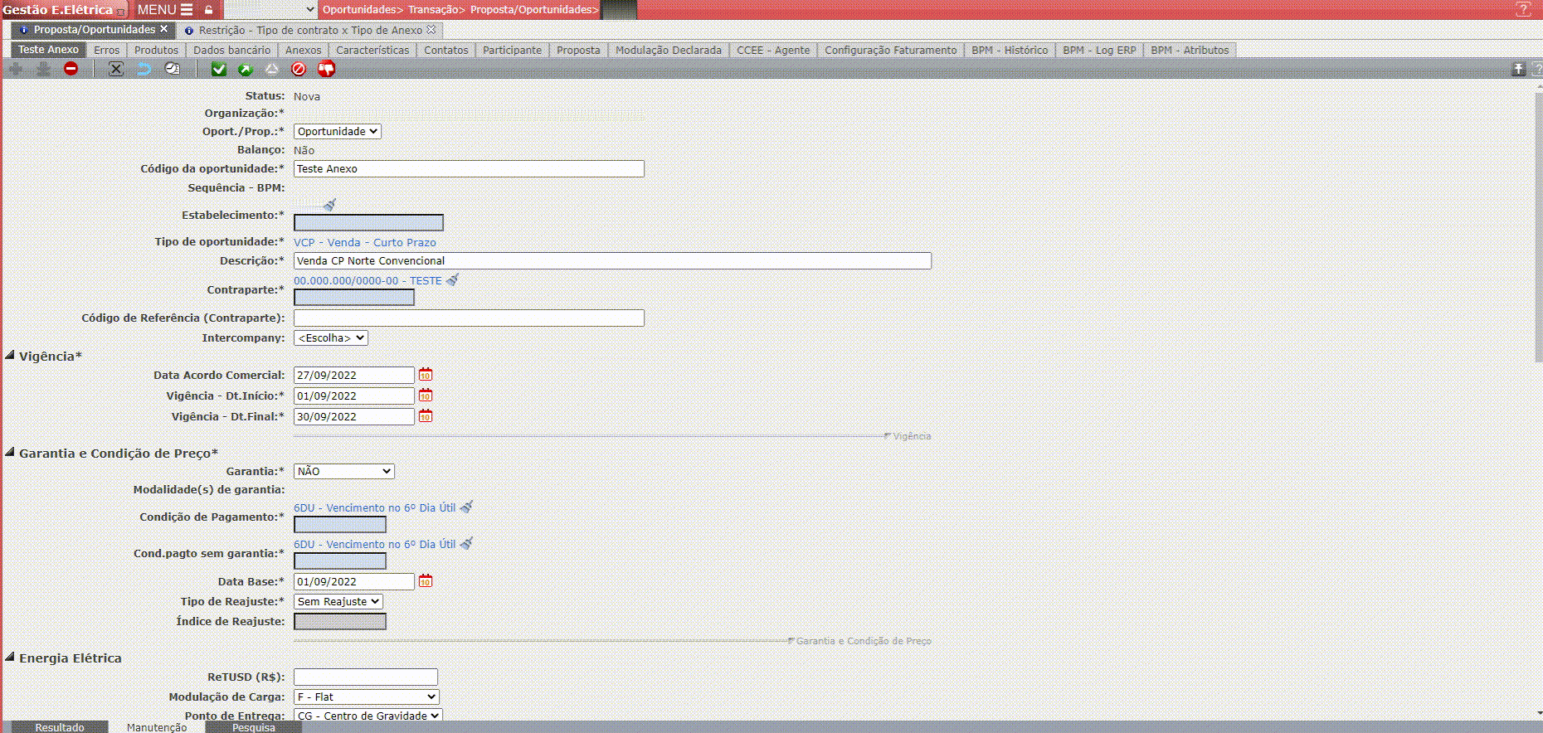This screenshot has height=733, width=1543.
Task: Open the Tipo de Reajuste dropdown
Action: (x=338, y=601)
